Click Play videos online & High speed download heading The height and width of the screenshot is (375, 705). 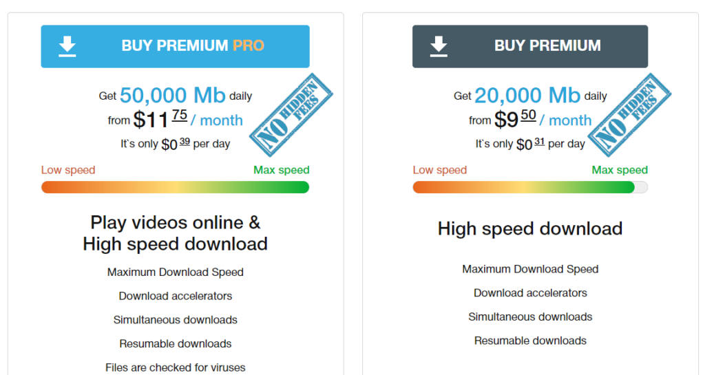pos(176,233)
